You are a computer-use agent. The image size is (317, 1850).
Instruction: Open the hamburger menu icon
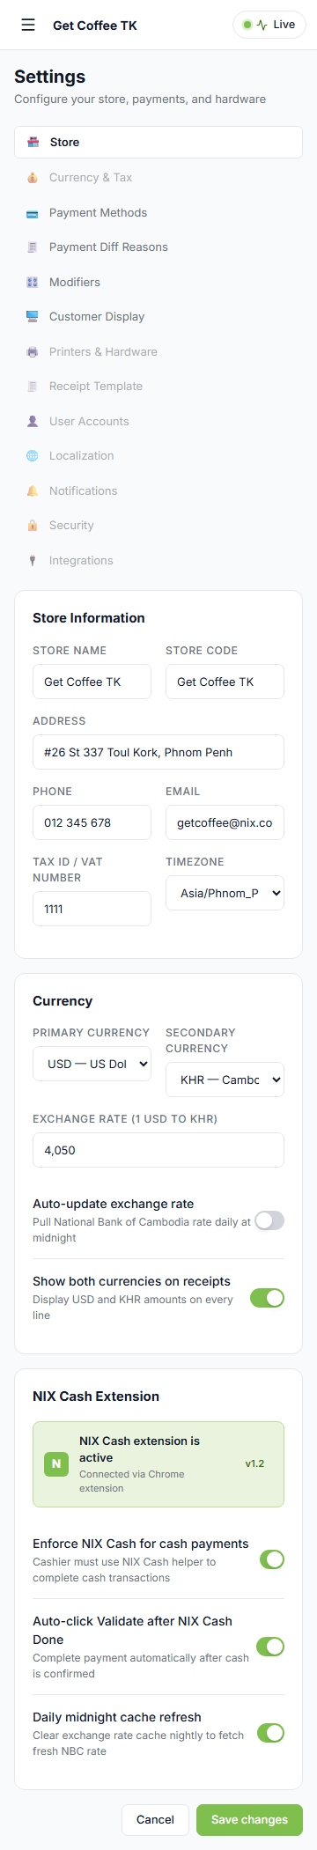pyautogui.click(x=28, y=25)
